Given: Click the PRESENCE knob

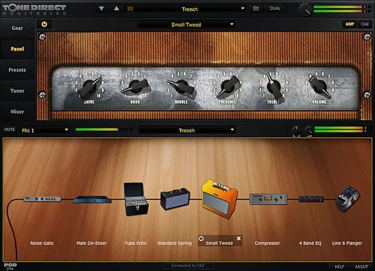Looking at the screenshot, I should point(228,87).
